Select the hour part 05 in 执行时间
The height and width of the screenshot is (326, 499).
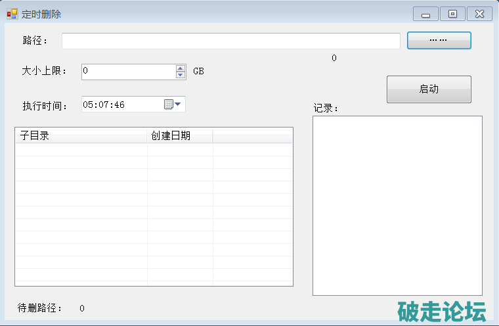click(88, 105)
